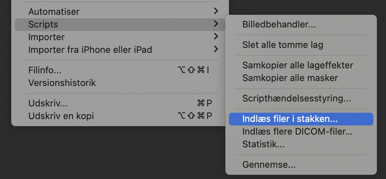
Task: Click Gennemse... to browse scripts
Action: coord(269,165)
